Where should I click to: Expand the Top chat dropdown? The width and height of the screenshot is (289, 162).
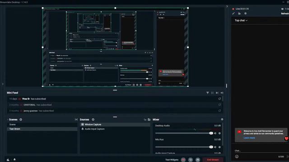click(x=241, y=20)
